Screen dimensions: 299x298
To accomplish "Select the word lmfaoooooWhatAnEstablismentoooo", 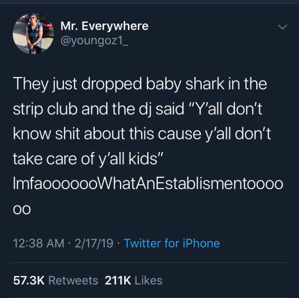I will tap(148, 184).
